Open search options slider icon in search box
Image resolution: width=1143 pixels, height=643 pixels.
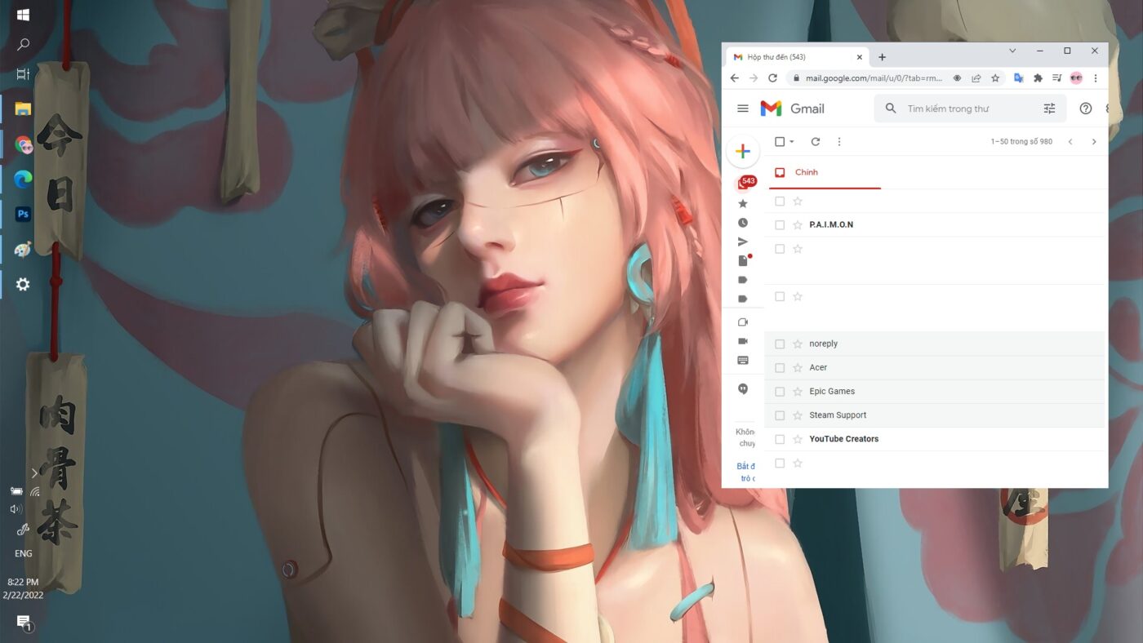1049,109
